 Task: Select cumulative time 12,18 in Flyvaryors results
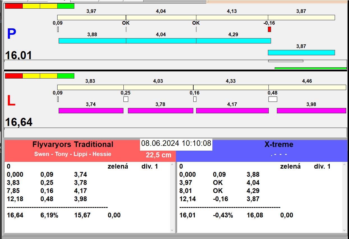15,199
